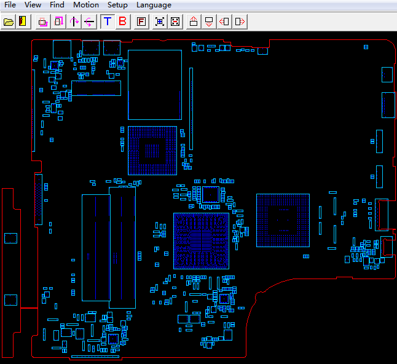The image size is (397, 364).
Task: Click the exit door icon
Action: [23, 22]
